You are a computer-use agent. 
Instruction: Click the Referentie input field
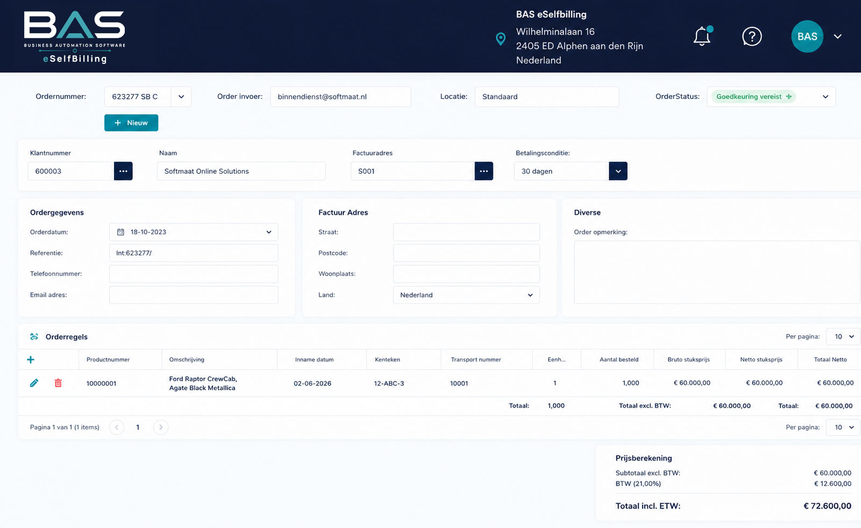pos(194,253)
